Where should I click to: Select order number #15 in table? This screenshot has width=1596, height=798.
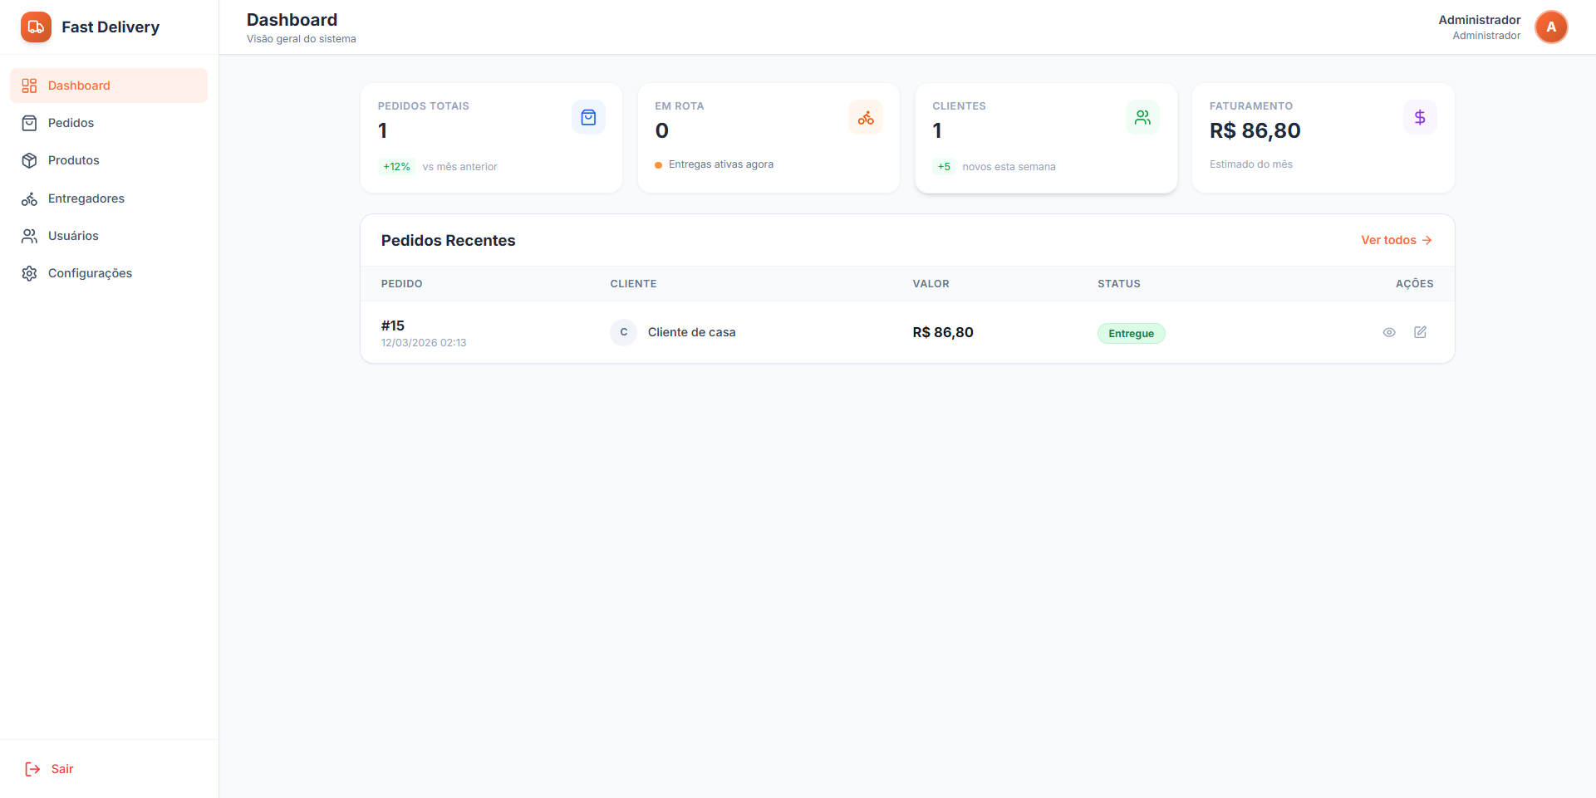(393, 326)
